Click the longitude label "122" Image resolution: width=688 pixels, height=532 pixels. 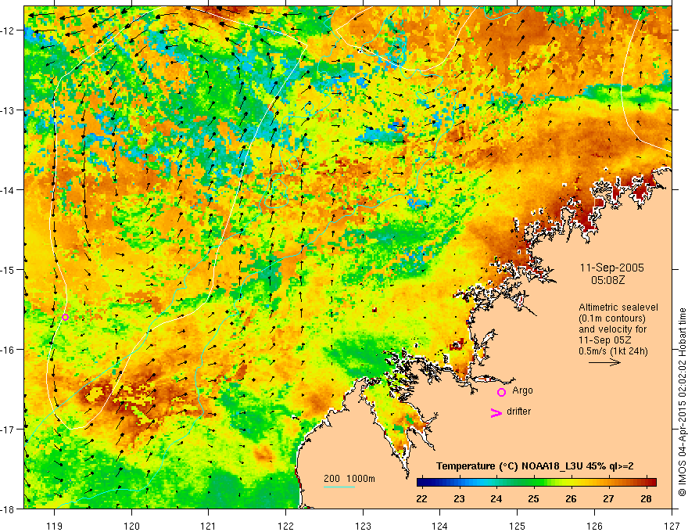(x=285, y=526)
